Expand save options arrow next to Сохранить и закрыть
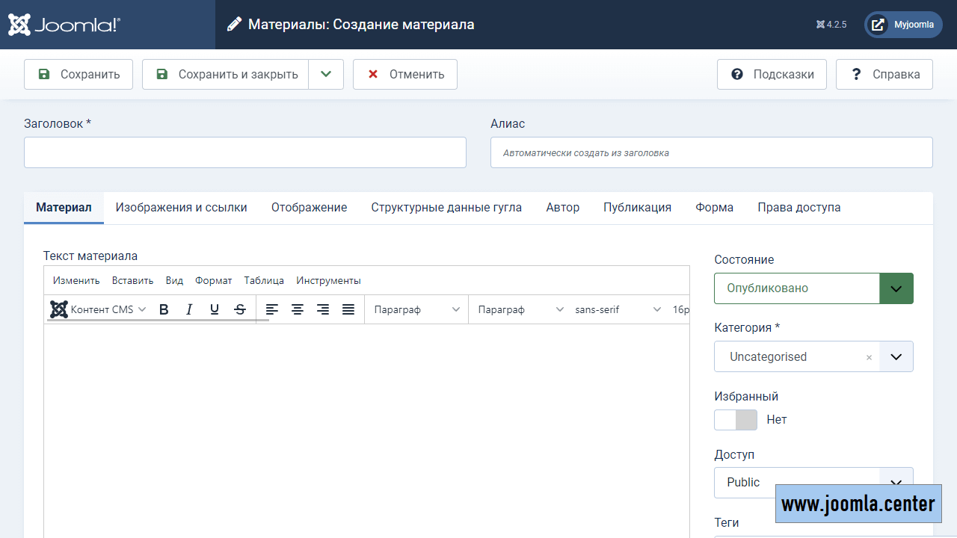 (x=326, y=74)
